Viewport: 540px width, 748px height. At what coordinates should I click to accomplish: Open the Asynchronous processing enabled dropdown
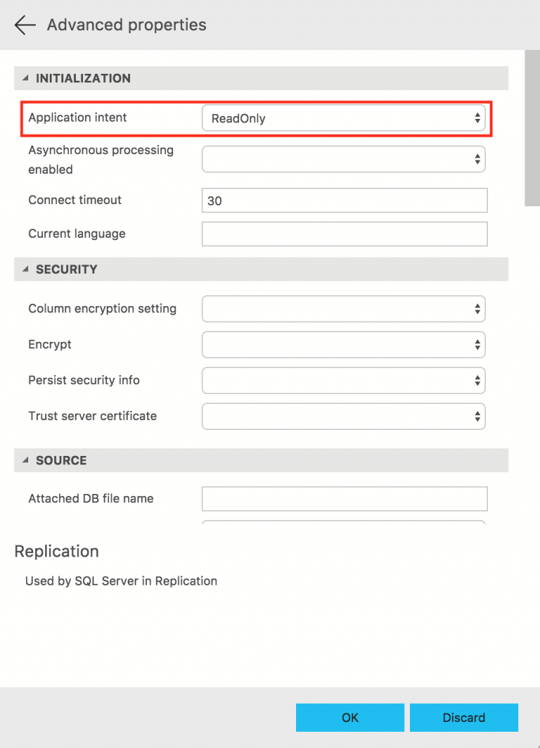point(345,159)
